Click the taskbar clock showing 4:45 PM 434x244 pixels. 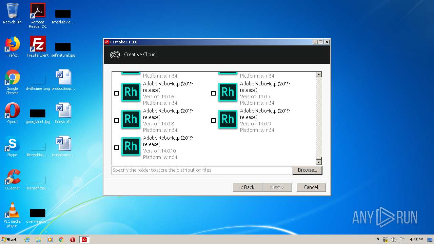pos(416,240)
